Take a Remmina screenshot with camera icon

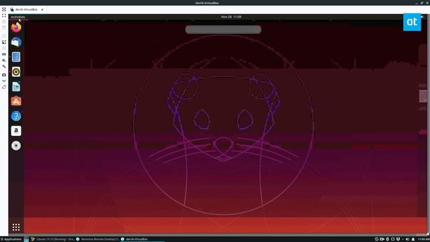click(x=4, y=75)
